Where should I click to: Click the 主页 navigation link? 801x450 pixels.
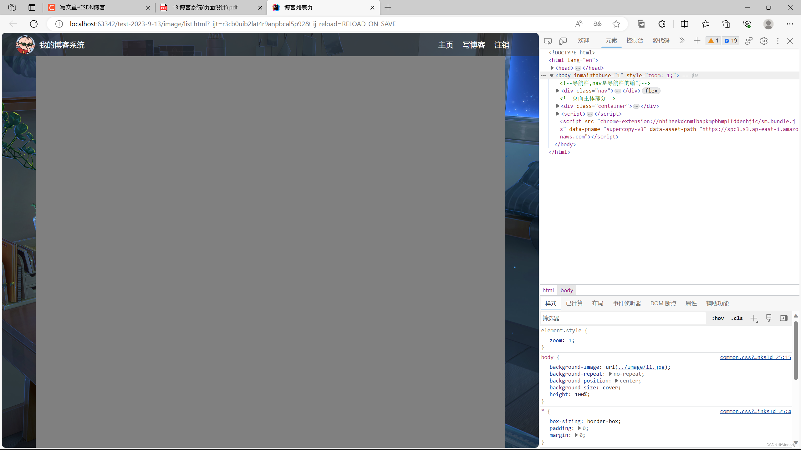[446, 45]
